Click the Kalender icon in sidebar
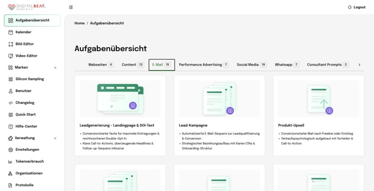This screenshot has width=374, height=191. click(x=11, y=32)
